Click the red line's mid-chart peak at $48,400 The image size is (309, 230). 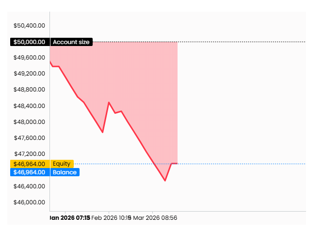[109, 103]
